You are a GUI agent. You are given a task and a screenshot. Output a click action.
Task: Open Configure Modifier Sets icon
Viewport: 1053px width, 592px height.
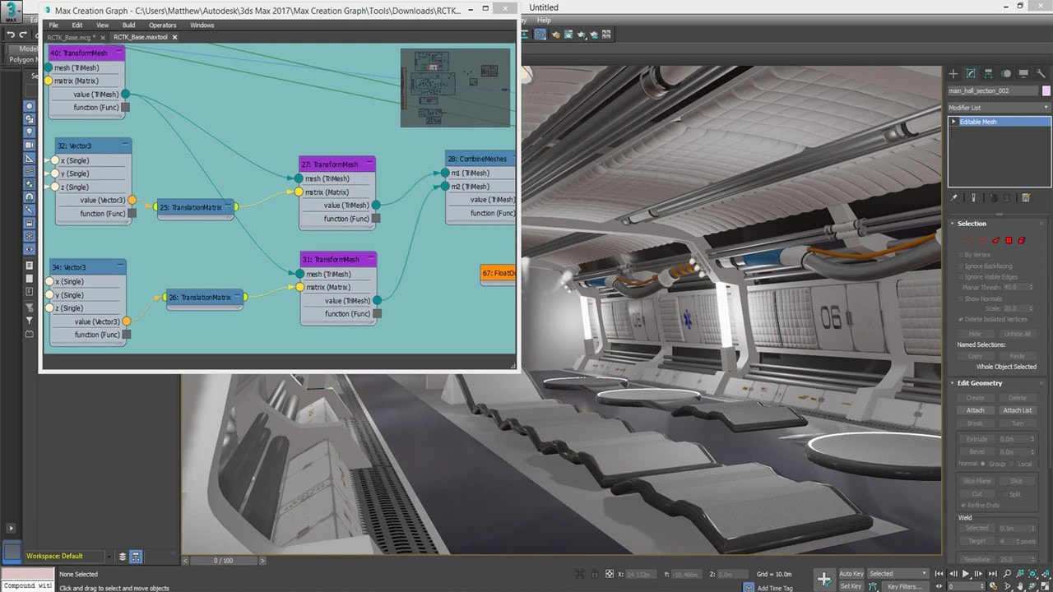pos(1026,198)
